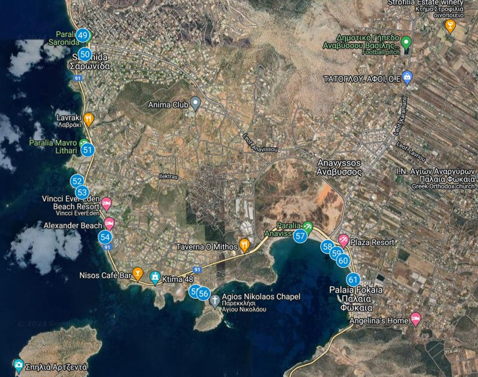The image size is (478, 377).
Task: Click the Ktima 48 landmark pin
Action: 155,278
